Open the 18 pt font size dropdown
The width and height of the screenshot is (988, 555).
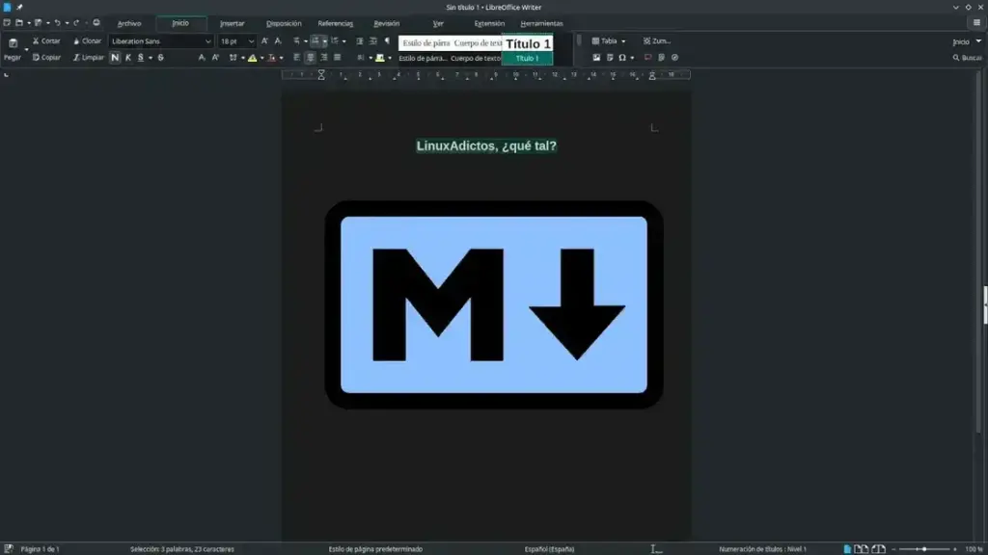[x=251, y=41]
